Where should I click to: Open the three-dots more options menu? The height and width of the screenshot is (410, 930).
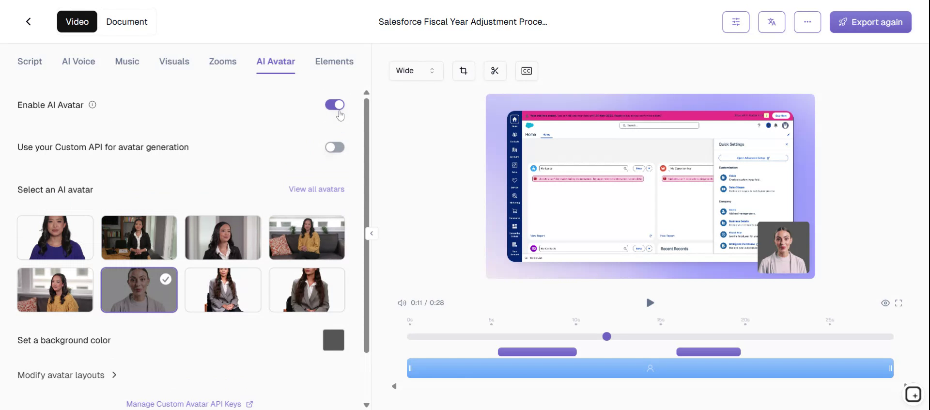click(807, 22)
